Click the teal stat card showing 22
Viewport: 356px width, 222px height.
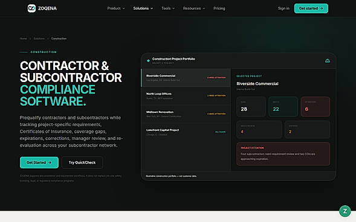pos(283,107)
